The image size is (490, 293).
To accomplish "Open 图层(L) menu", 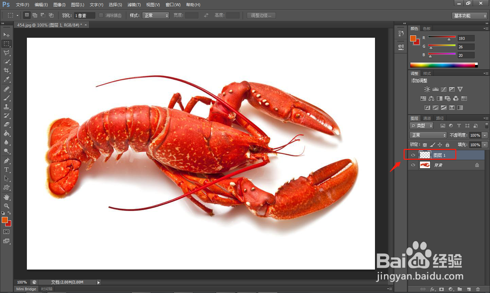I will pos(78,5).
